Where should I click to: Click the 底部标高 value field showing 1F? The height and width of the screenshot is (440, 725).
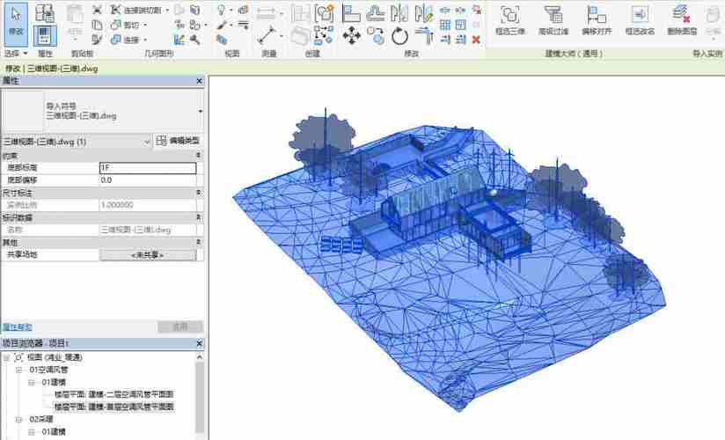click(x=146, y=167)
